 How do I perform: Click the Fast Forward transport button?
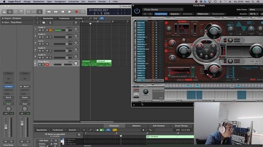tap(56, 12)
